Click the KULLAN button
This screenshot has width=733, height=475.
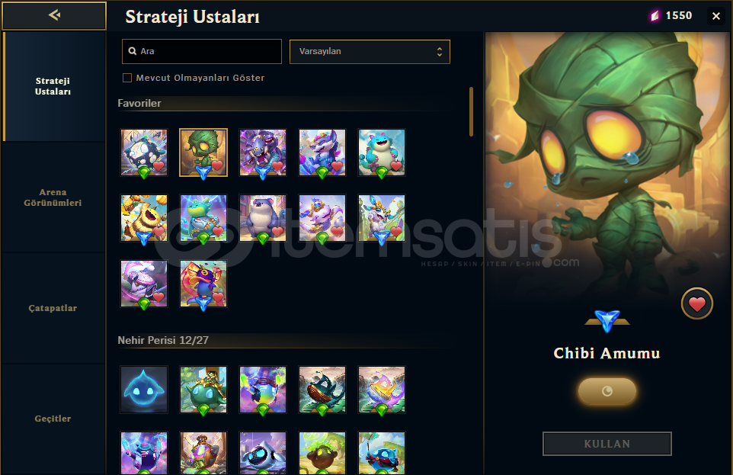(x=607, y=444)
